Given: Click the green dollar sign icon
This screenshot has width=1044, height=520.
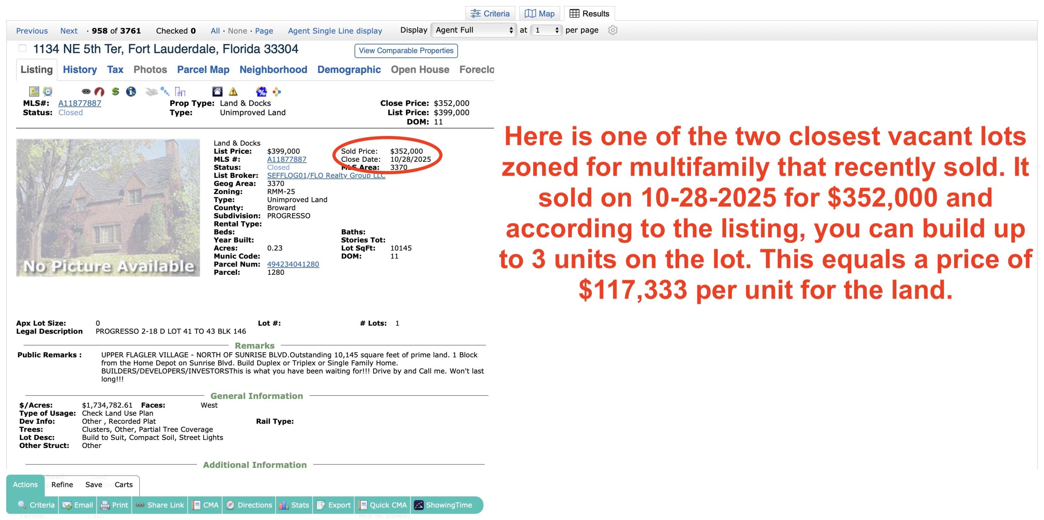Looking at the screenshot, I should 116,91.
